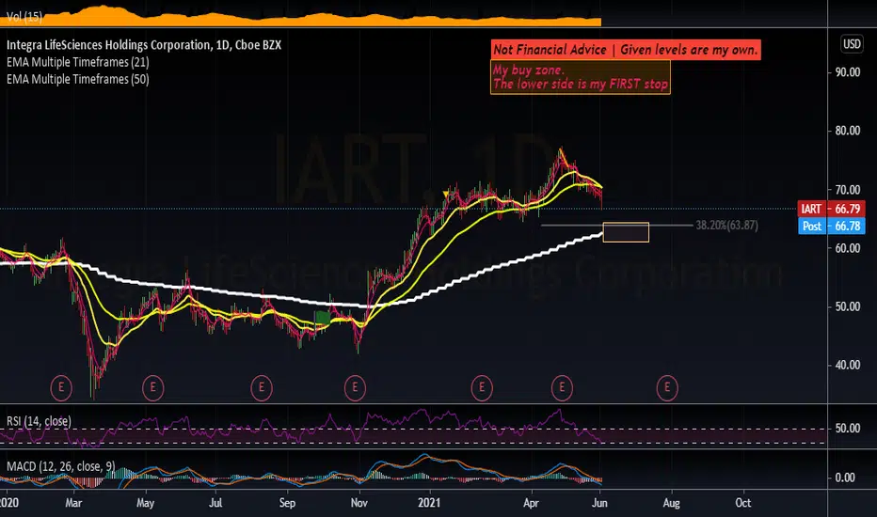Click the Mar label on time axis
The height and width of the screenshot is (517, 877).
point(73,503)
